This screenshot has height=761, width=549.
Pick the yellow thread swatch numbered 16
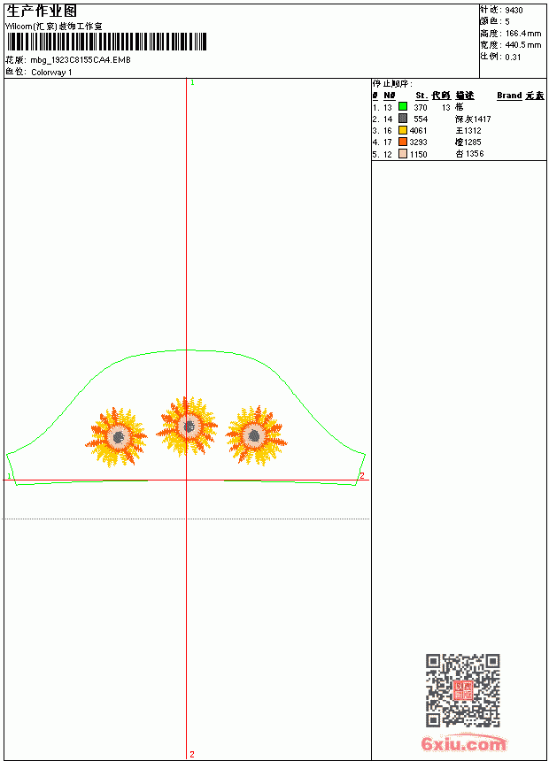click(x=403, y=130)
